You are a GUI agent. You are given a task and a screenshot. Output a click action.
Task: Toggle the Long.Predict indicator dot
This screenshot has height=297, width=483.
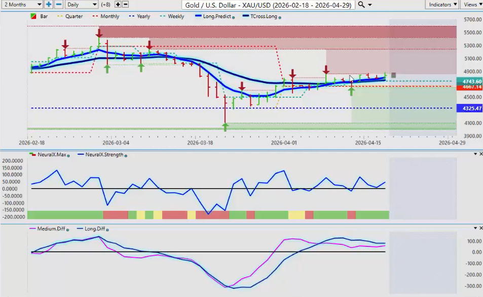click(233, 17)
